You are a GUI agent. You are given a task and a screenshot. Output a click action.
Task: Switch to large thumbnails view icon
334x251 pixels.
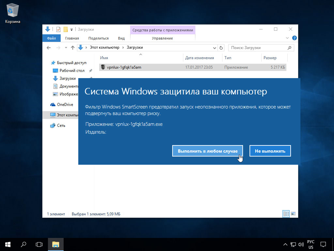click(293, 214)
